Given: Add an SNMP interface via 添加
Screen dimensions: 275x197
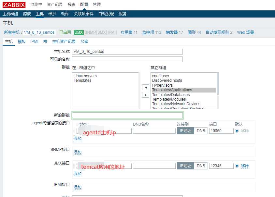Looking at the screenshot, I should pos(77,152).
